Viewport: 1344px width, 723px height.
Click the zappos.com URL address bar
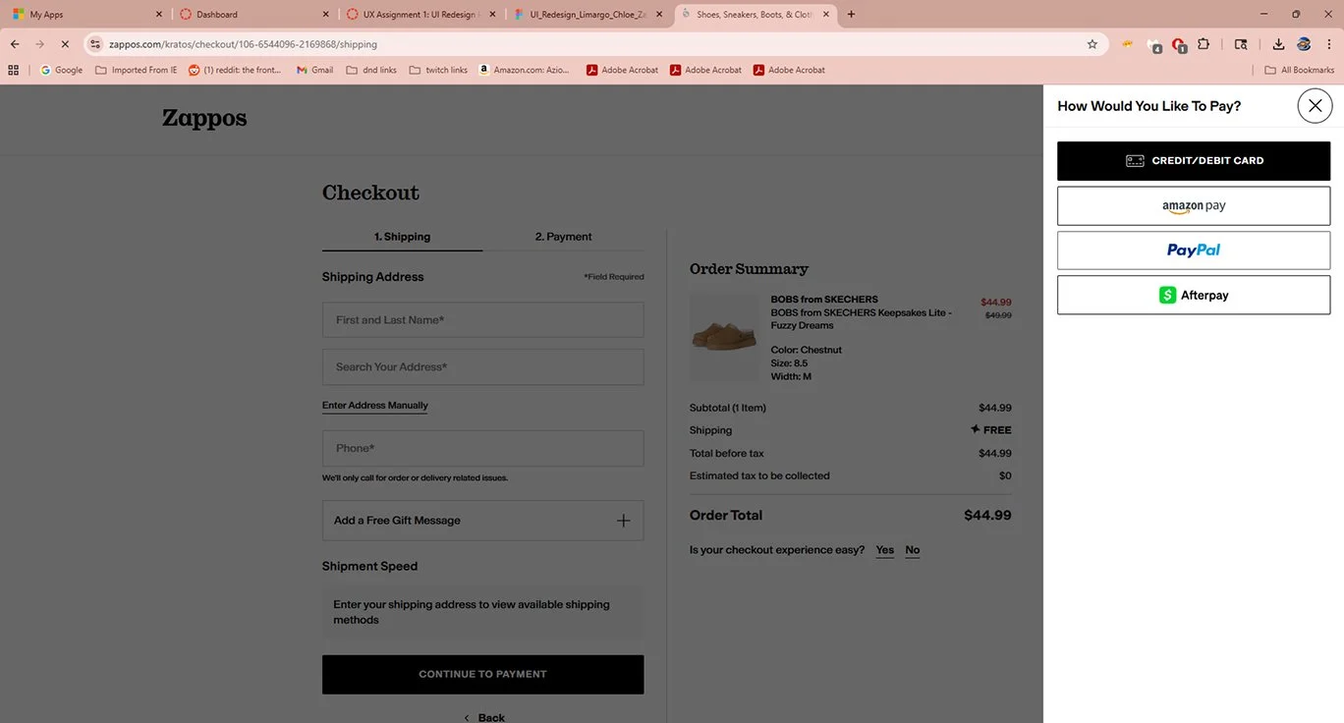click(x=589, y=44)
